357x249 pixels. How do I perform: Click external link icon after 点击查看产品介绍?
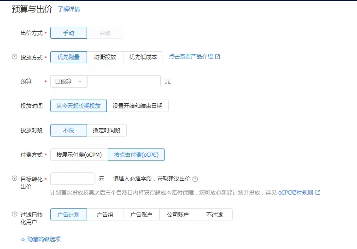218,57
